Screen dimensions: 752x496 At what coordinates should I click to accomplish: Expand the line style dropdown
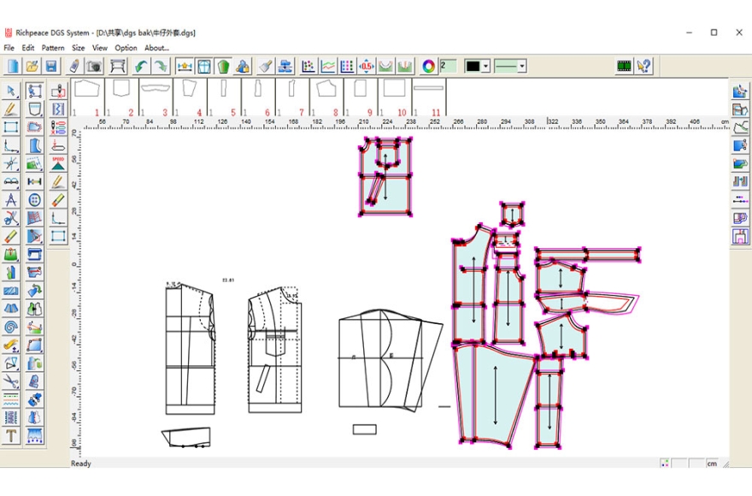coord(521,66)
